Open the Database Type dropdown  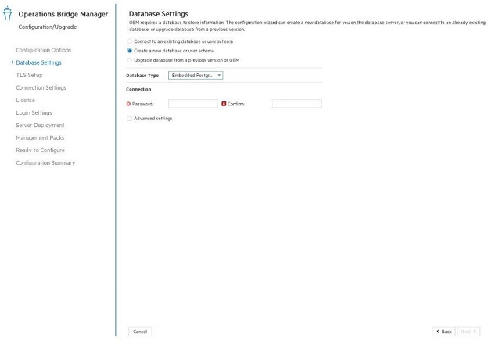[196, 75]
